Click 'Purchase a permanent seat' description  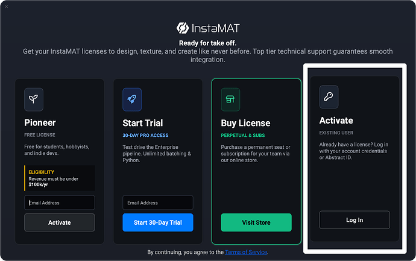coord(256,154)
